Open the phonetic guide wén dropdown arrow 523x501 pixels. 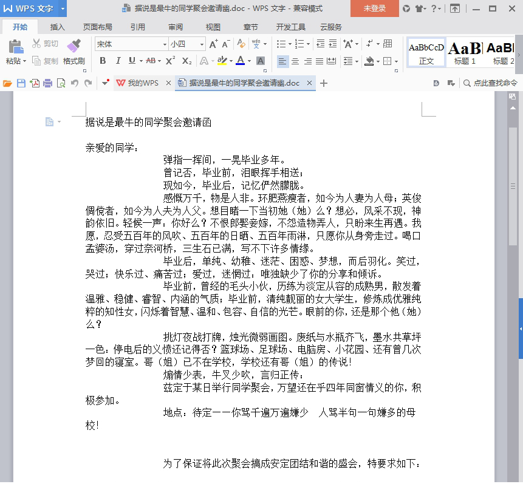tap(265, 44)
